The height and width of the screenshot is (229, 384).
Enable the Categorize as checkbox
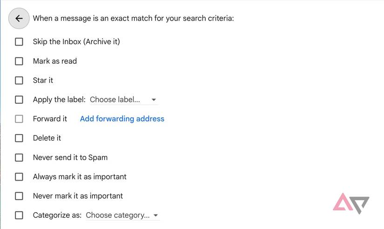click(x=19, y=215)
